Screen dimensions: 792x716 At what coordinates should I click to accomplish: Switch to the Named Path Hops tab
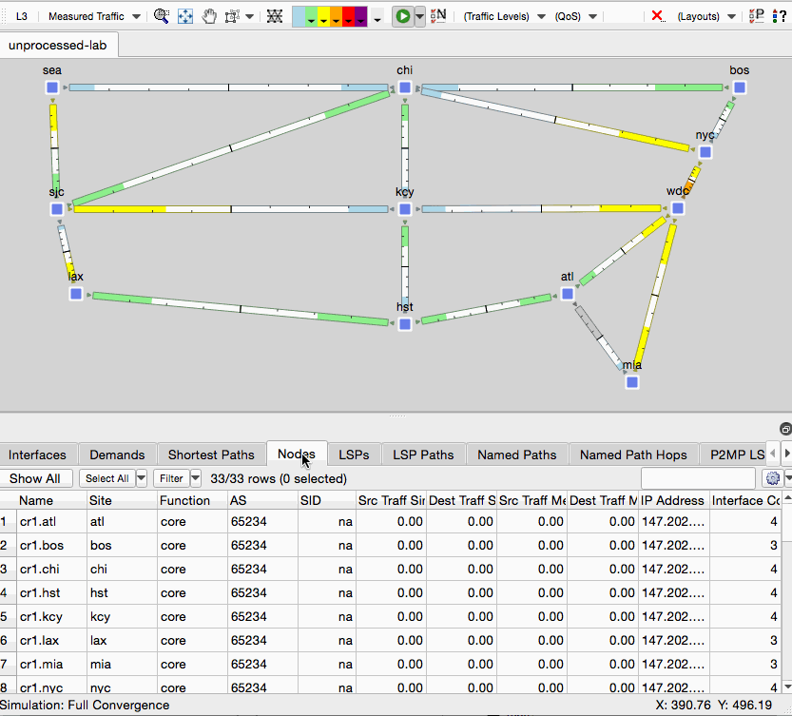click(x=633, y=455)
